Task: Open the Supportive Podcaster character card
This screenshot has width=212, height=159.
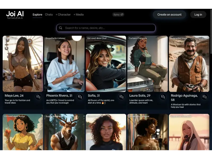Action: pyautogui.click(x=189, y=132)
